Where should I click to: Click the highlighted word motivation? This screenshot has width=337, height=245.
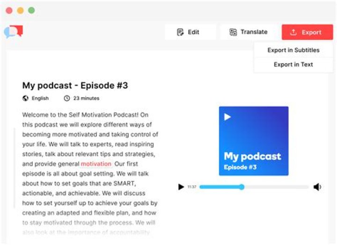click(96, 164)
